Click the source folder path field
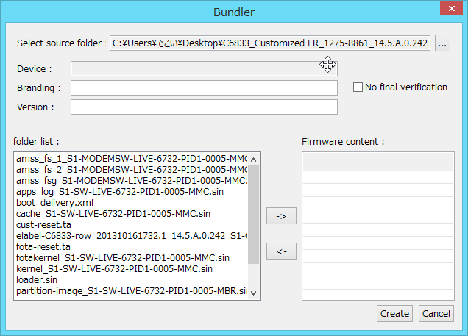 point(270,43)
